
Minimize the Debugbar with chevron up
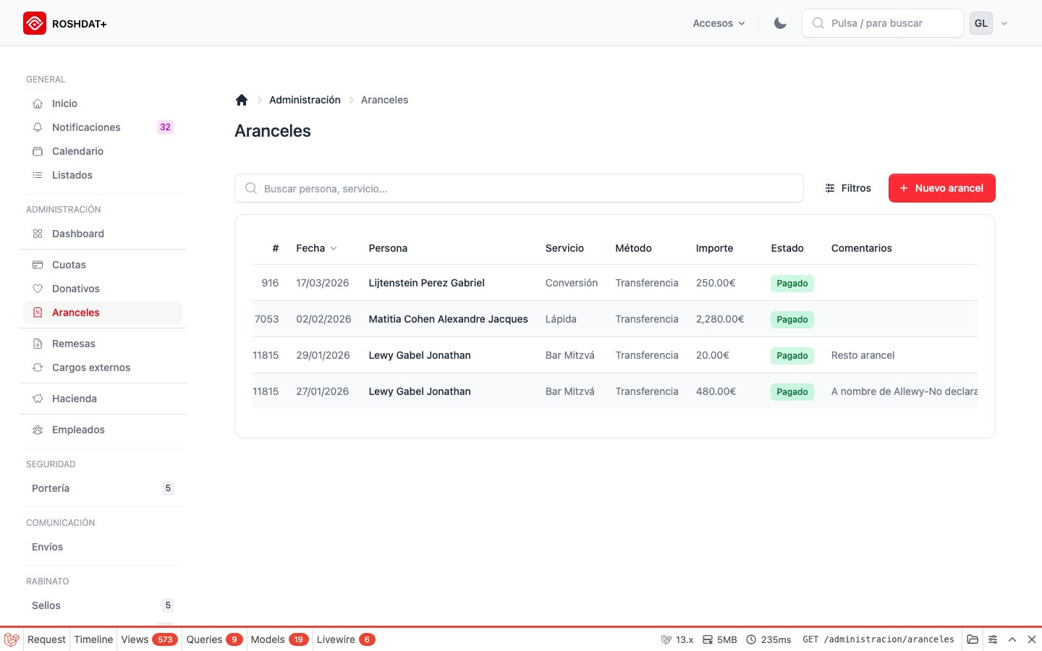[x=1012, y=639]
